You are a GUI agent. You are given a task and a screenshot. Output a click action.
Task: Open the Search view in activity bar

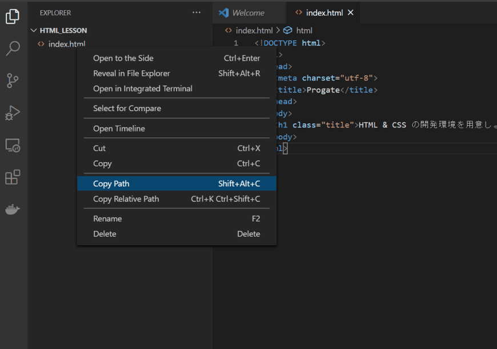pyautogui.click(x=13, y=49)
